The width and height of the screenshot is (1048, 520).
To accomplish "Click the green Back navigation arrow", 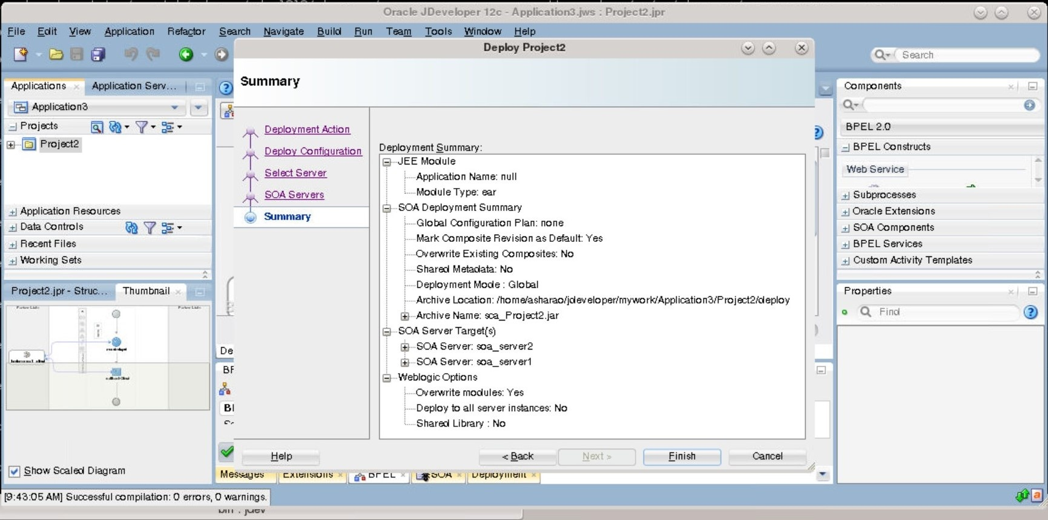I will pyautogui.click(x=186, y=54).
